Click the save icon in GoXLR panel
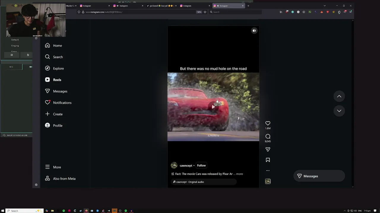Image resolution: width=380 pixels, height=213 pixels. (x=12, y=55)
